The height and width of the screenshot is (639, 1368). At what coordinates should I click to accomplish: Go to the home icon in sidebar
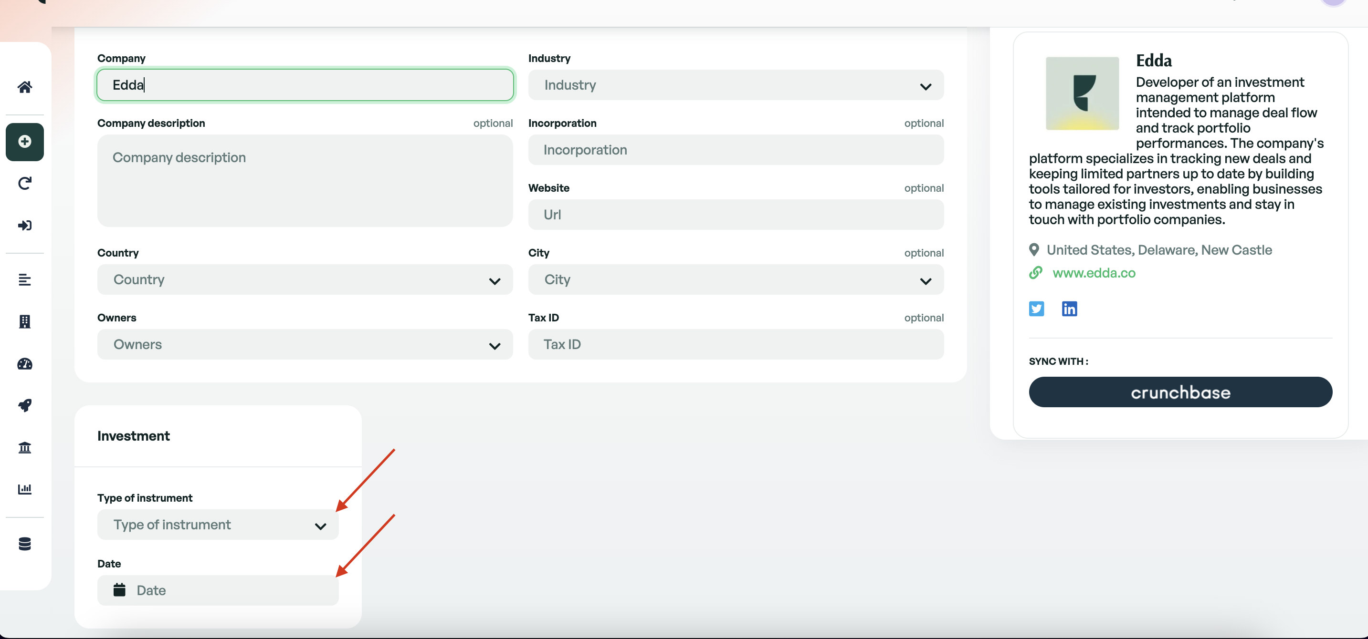coord(24,87)
